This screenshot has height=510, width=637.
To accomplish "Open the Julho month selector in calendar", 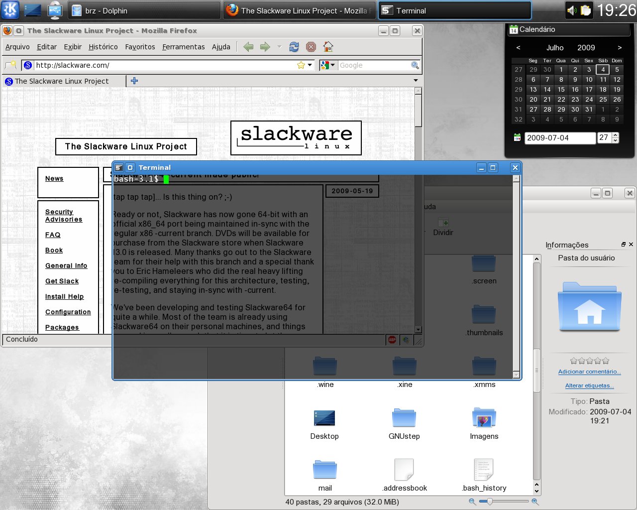I will tap(555, 48).
